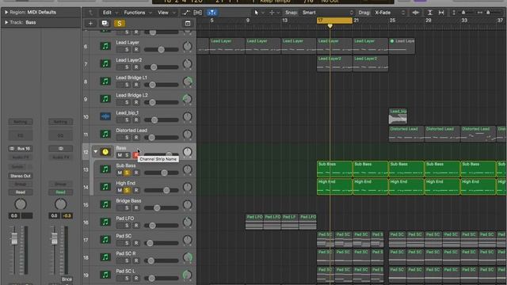Viewport: 507px width, 285px height.
Task: Click the Global Tracks toggle icon
Action: click(188, 23)
